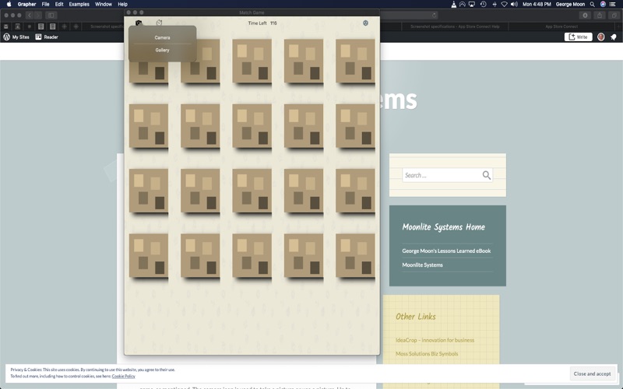Open WordPress notifications bell icon
The width and height of the screenshot is (623, 389).
coord(614,37)
